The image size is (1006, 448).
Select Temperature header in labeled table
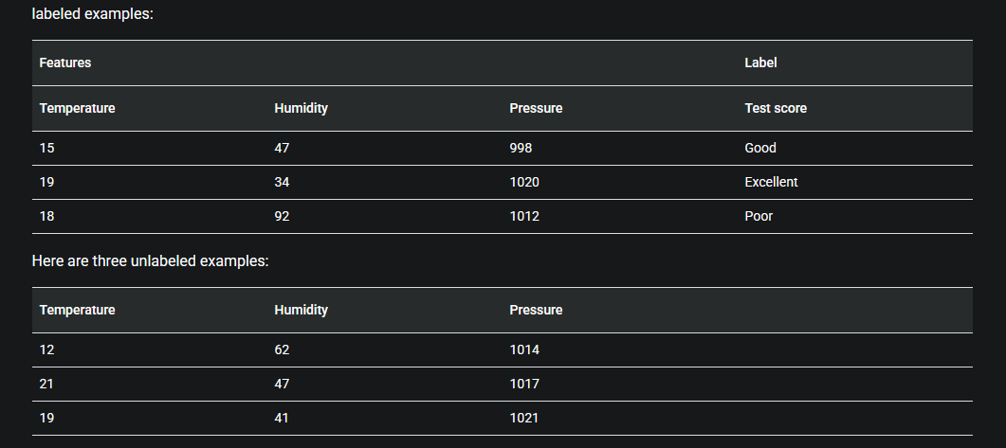[150, 108]
